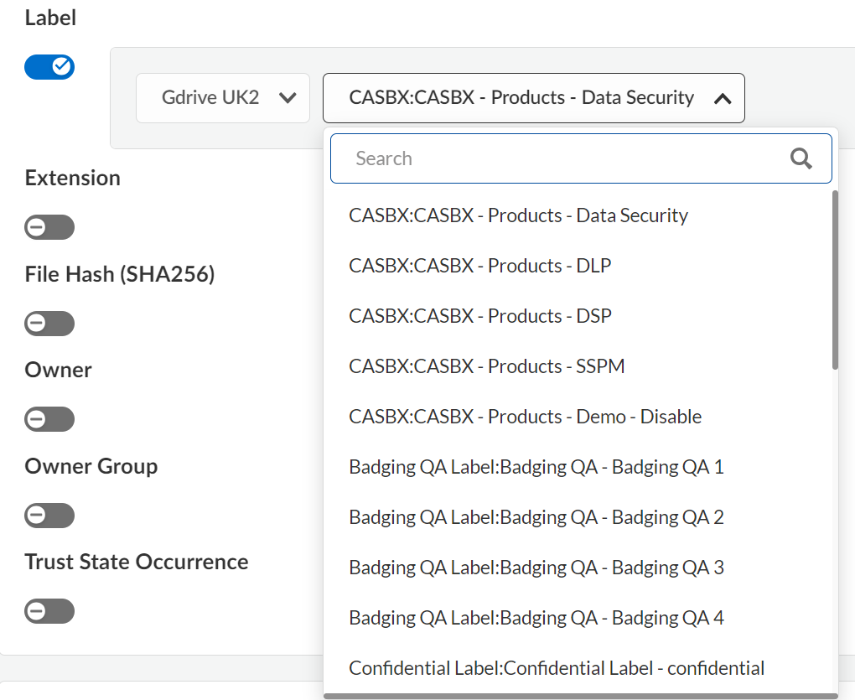The image size is (855, 700).
Task: Pick CASBX - Products - SSPM option
Action: (x=486, y=366)
